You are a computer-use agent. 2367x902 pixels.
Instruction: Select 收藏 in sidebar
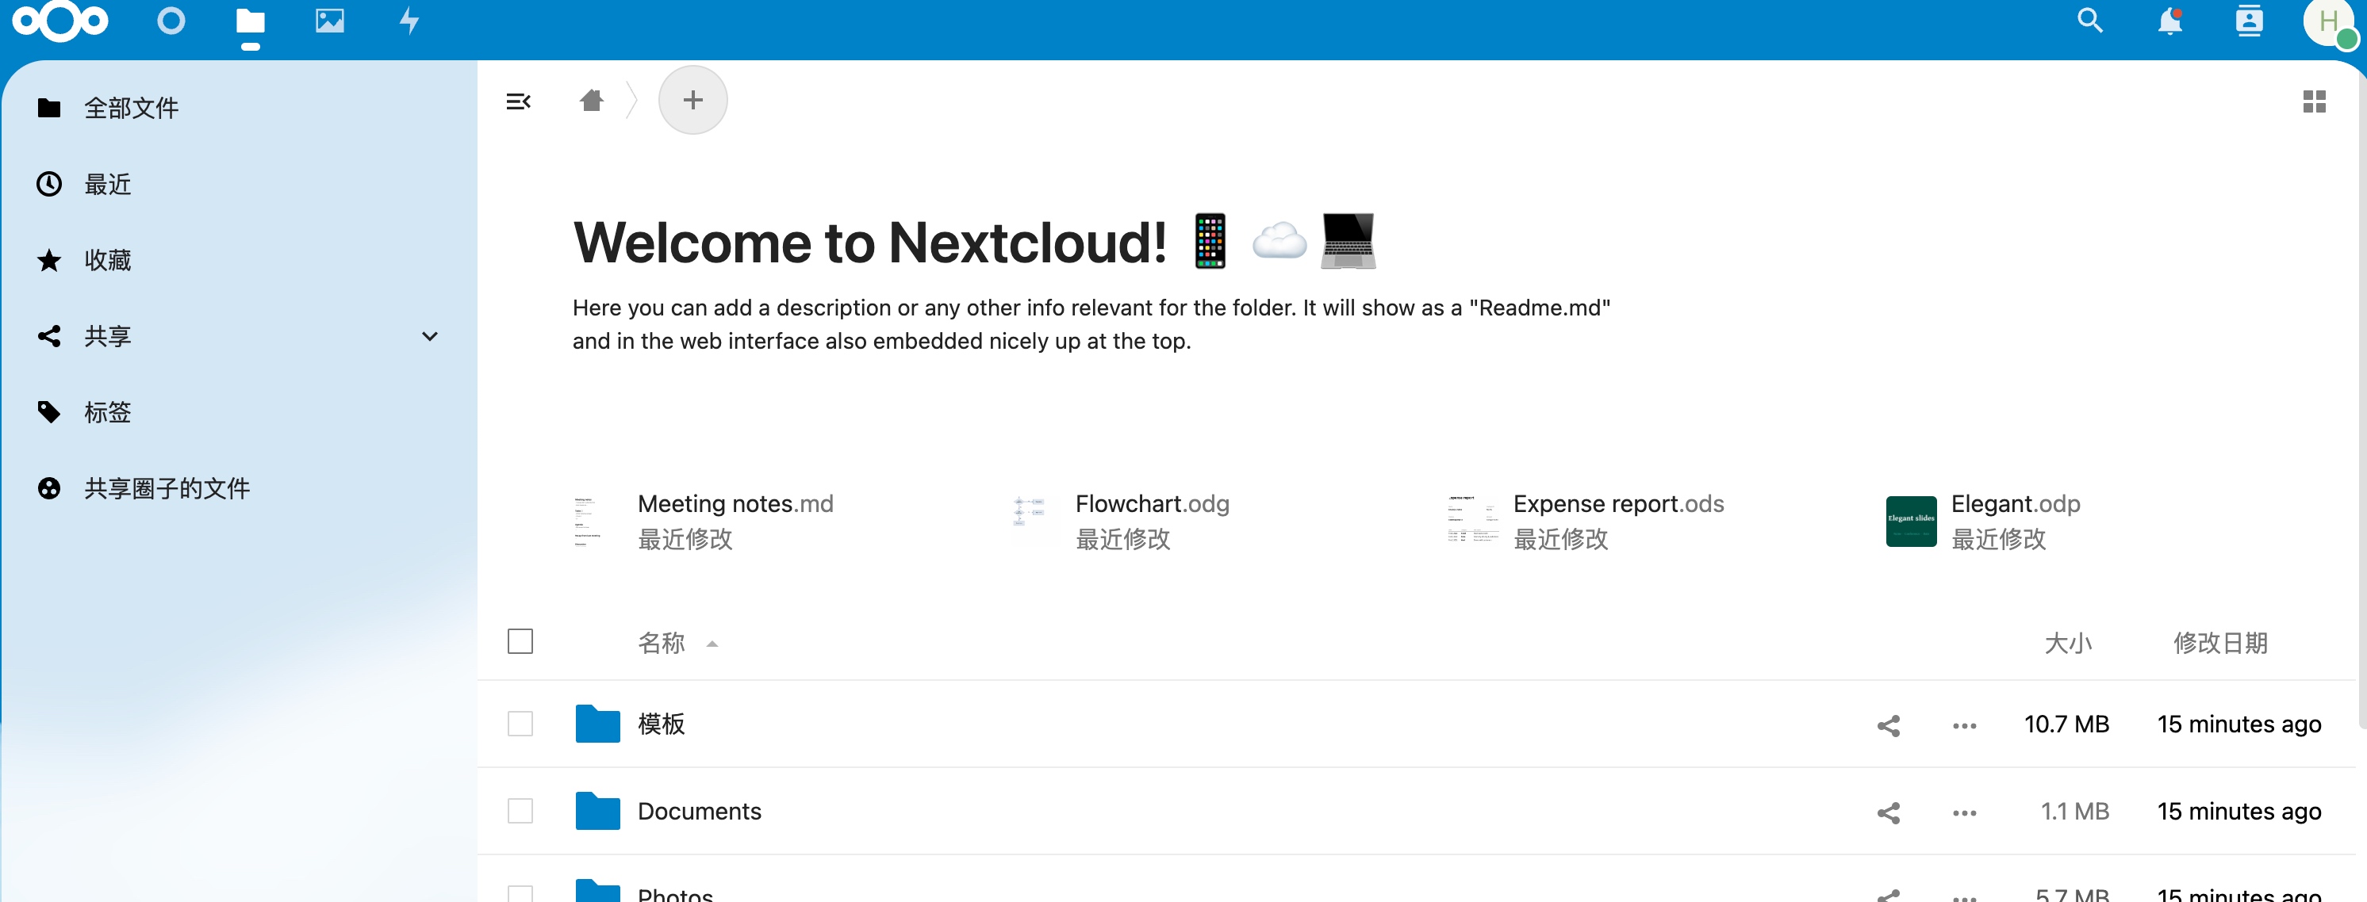coord(239,261)
